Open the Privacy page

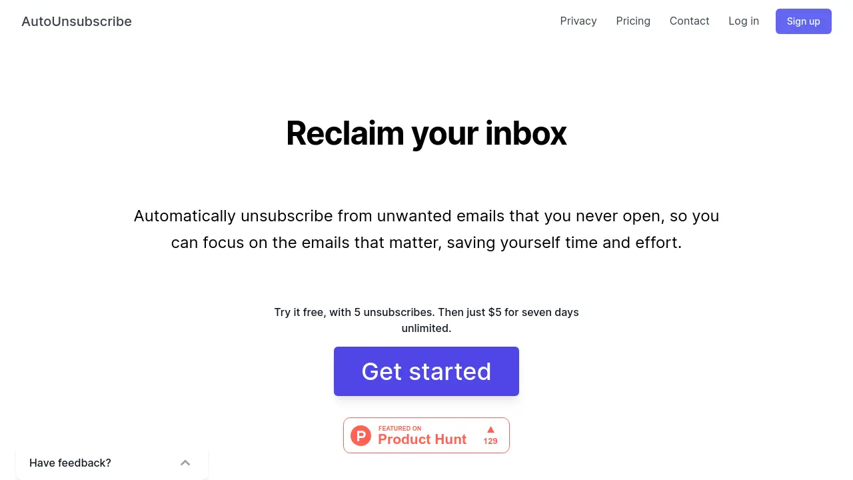[x=578, y=21]
